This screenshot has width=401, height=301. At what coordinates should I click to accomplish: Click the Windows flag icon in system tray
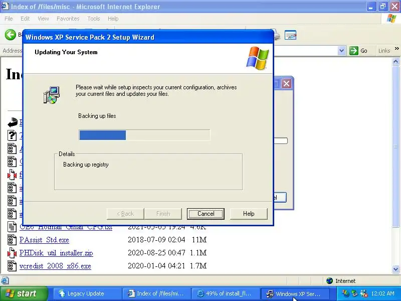click(345, 293)
